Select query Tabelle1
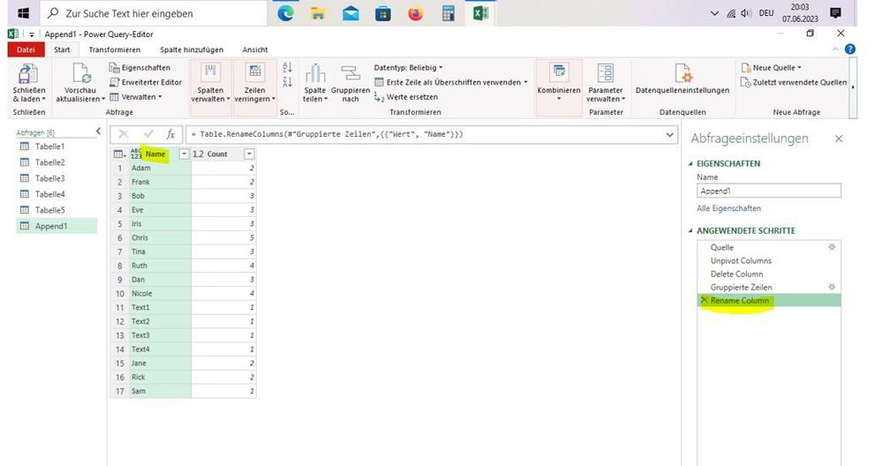This screenshot has width=882, height=466. click(x=49, y=147)
